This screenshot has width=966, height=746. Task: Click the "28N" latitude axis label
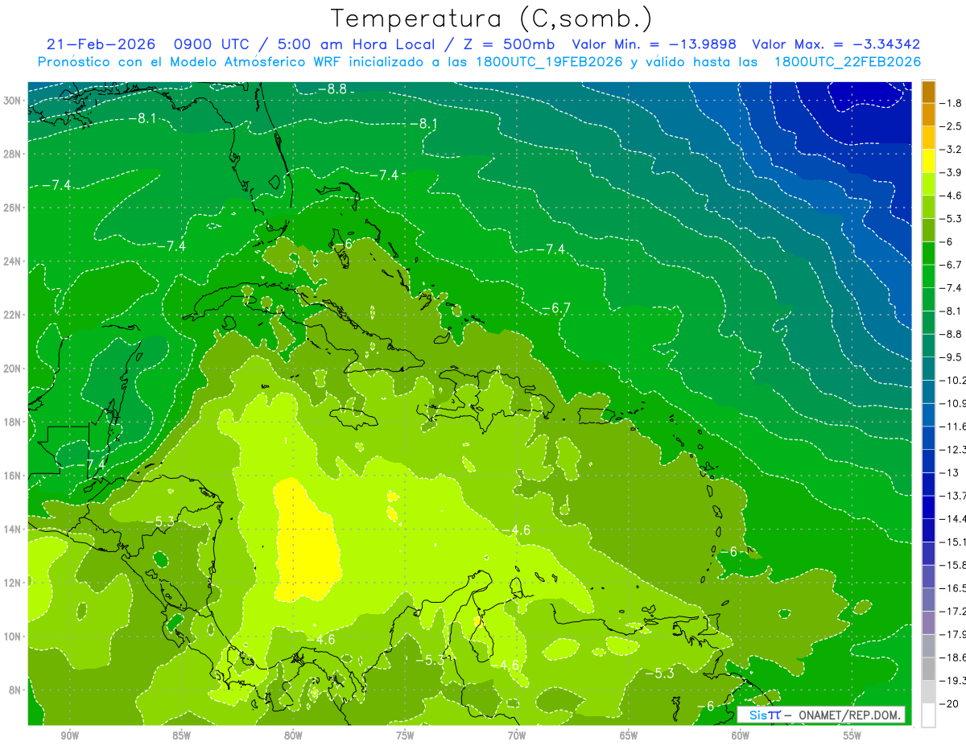12,154
